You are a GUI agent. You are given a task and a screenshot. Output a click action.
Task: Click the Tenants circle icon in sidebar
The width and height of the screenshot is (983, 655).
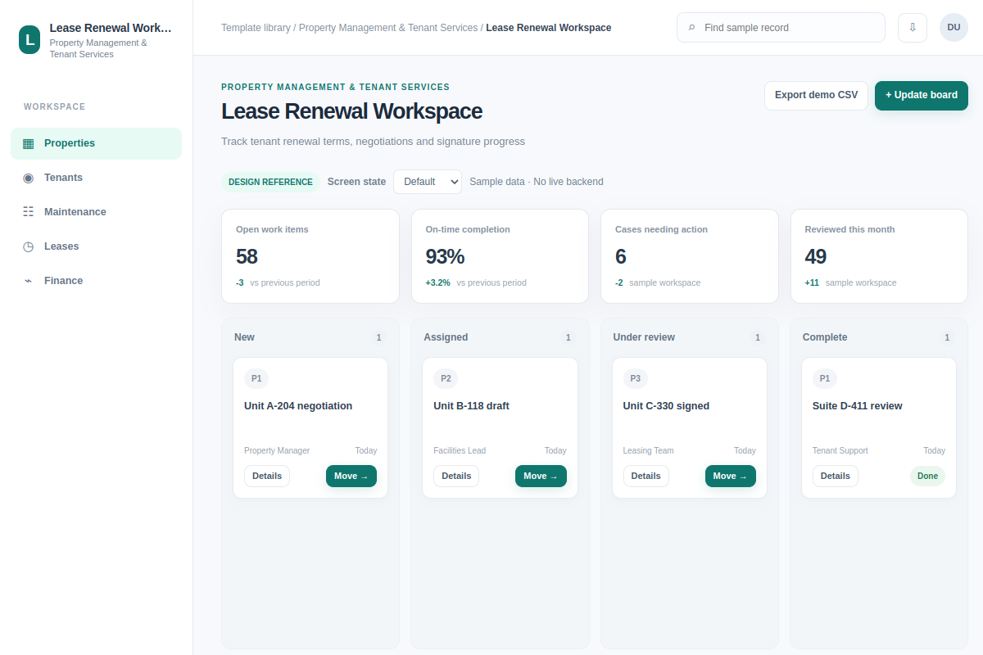click(x=29, y=178)
